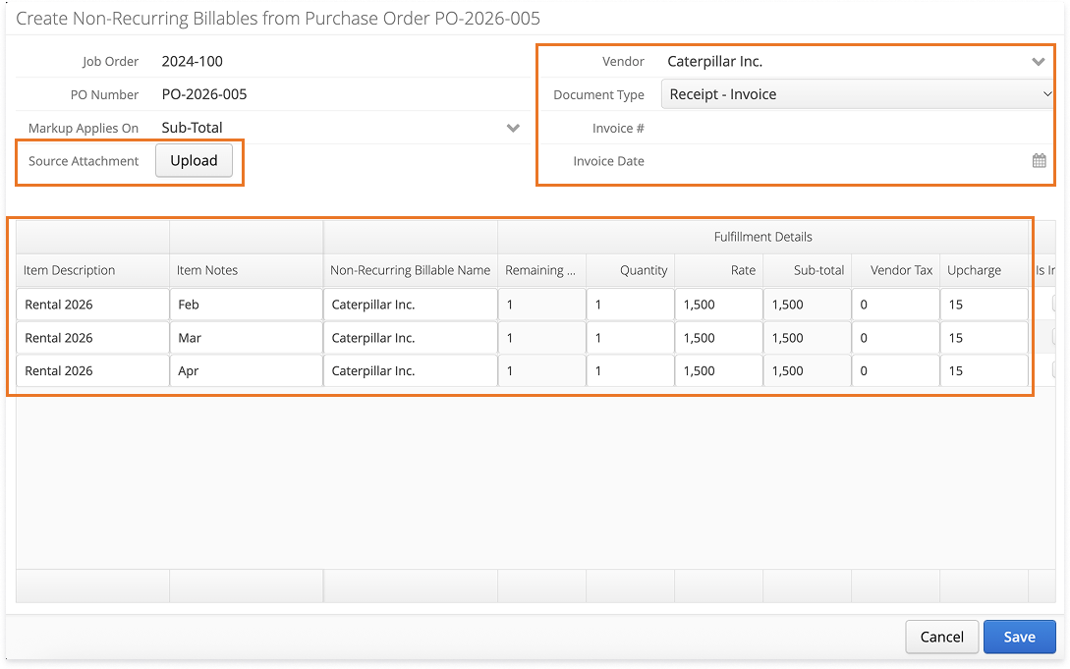Click the Fulfillment Details group header

(x=762, y=237)
